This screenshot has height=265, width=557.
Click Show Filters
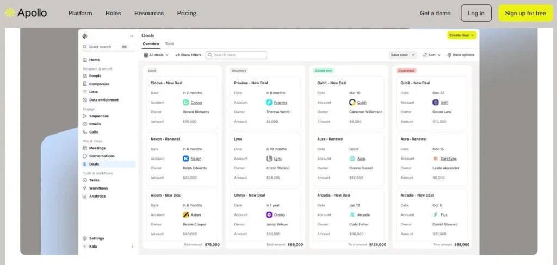(188, 55)
